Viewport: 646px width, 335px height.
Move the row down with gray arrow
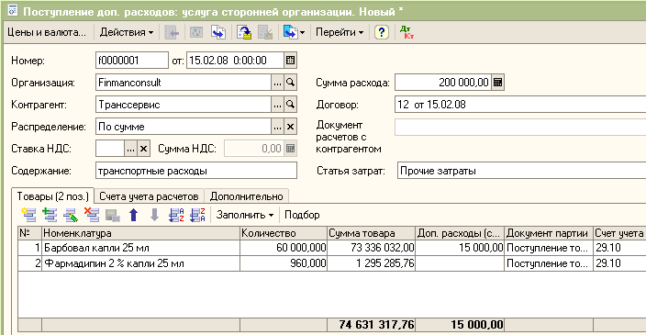(154, 215)
